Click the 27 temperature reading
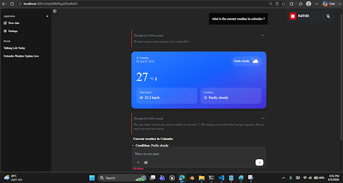 coord(142,77)
